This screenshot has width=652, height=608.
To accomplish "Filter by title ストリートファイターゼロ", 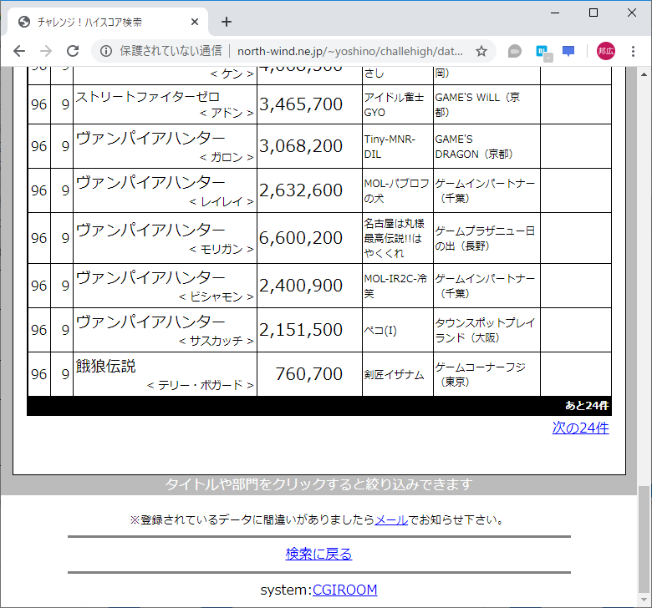I will pos(148,97).
